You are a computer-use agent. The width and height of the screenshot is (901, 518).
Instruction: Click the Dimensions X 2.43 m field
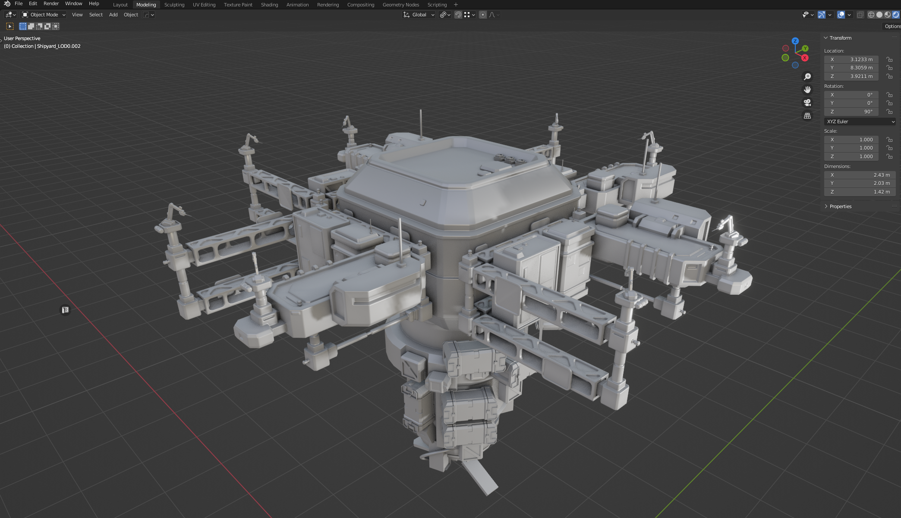[860, 175]
